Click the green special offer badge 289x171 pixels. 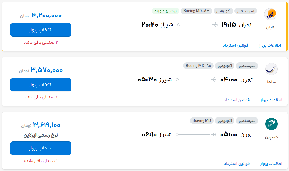(x=165, y=11)
